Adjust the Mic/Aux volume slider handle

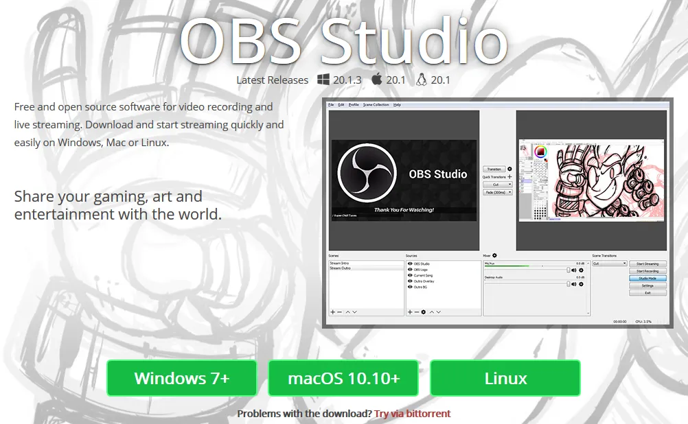coord(569,270)
